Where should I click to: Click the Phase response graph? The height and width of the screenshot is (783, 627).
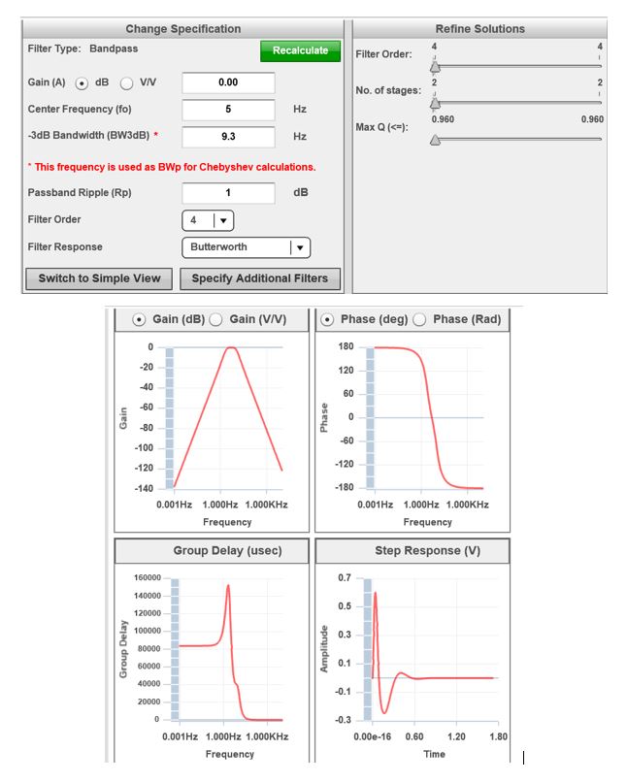pos(412,432)
